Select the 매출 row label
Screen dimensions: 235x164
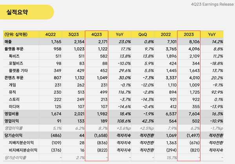point(9,42)
